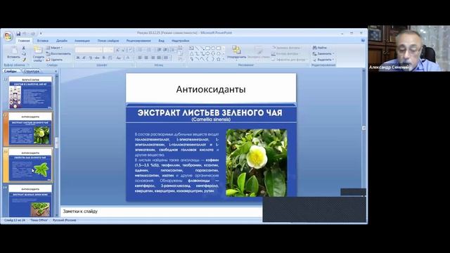Clear all text formatting
The image size is (450, 253).
[130, 50]
